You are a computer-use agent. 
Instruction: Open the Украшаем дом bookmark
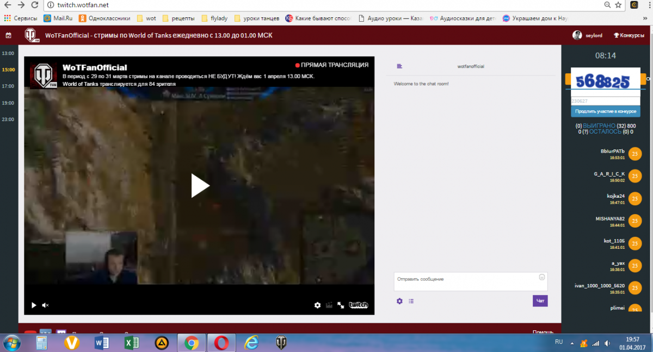click(535, 18)
